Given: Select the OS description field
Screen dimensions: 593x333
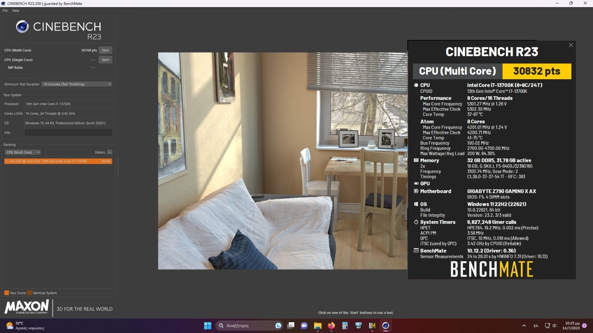Looking at the screenshot, I should [x=68, y=123].
